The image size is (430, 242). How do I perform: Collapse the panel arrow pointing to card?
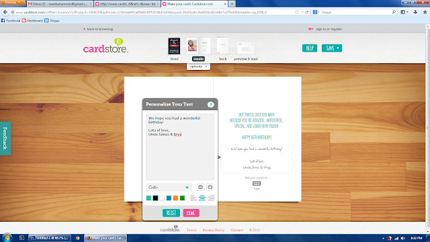[x=219, y=157]
